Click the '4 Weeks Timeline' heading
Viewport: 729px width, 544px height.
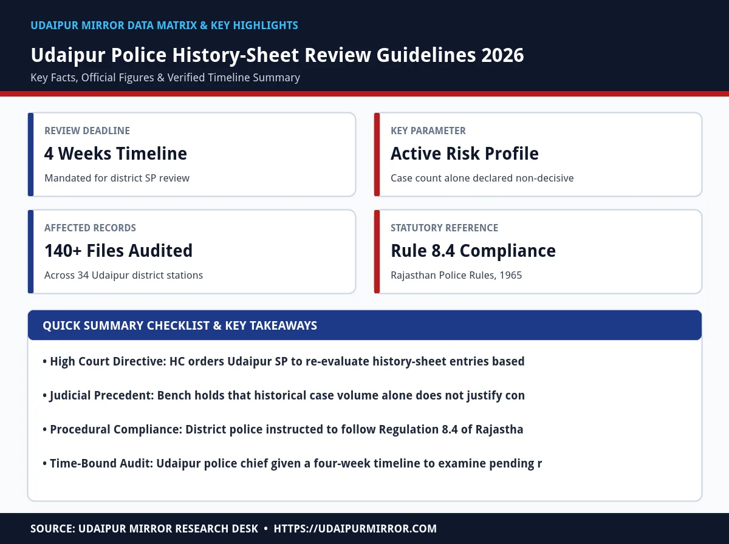point(115,154)
